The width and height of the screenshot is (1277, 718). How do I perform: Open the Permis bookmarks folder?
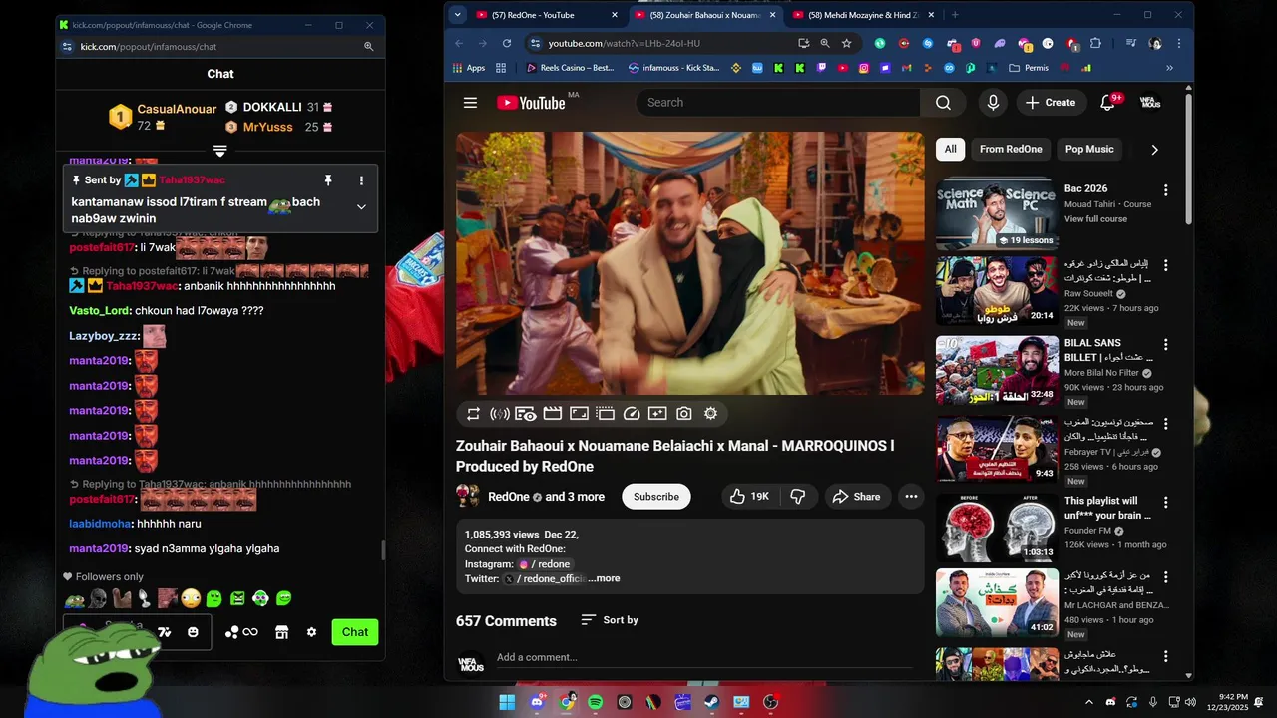pos(1028,68)
